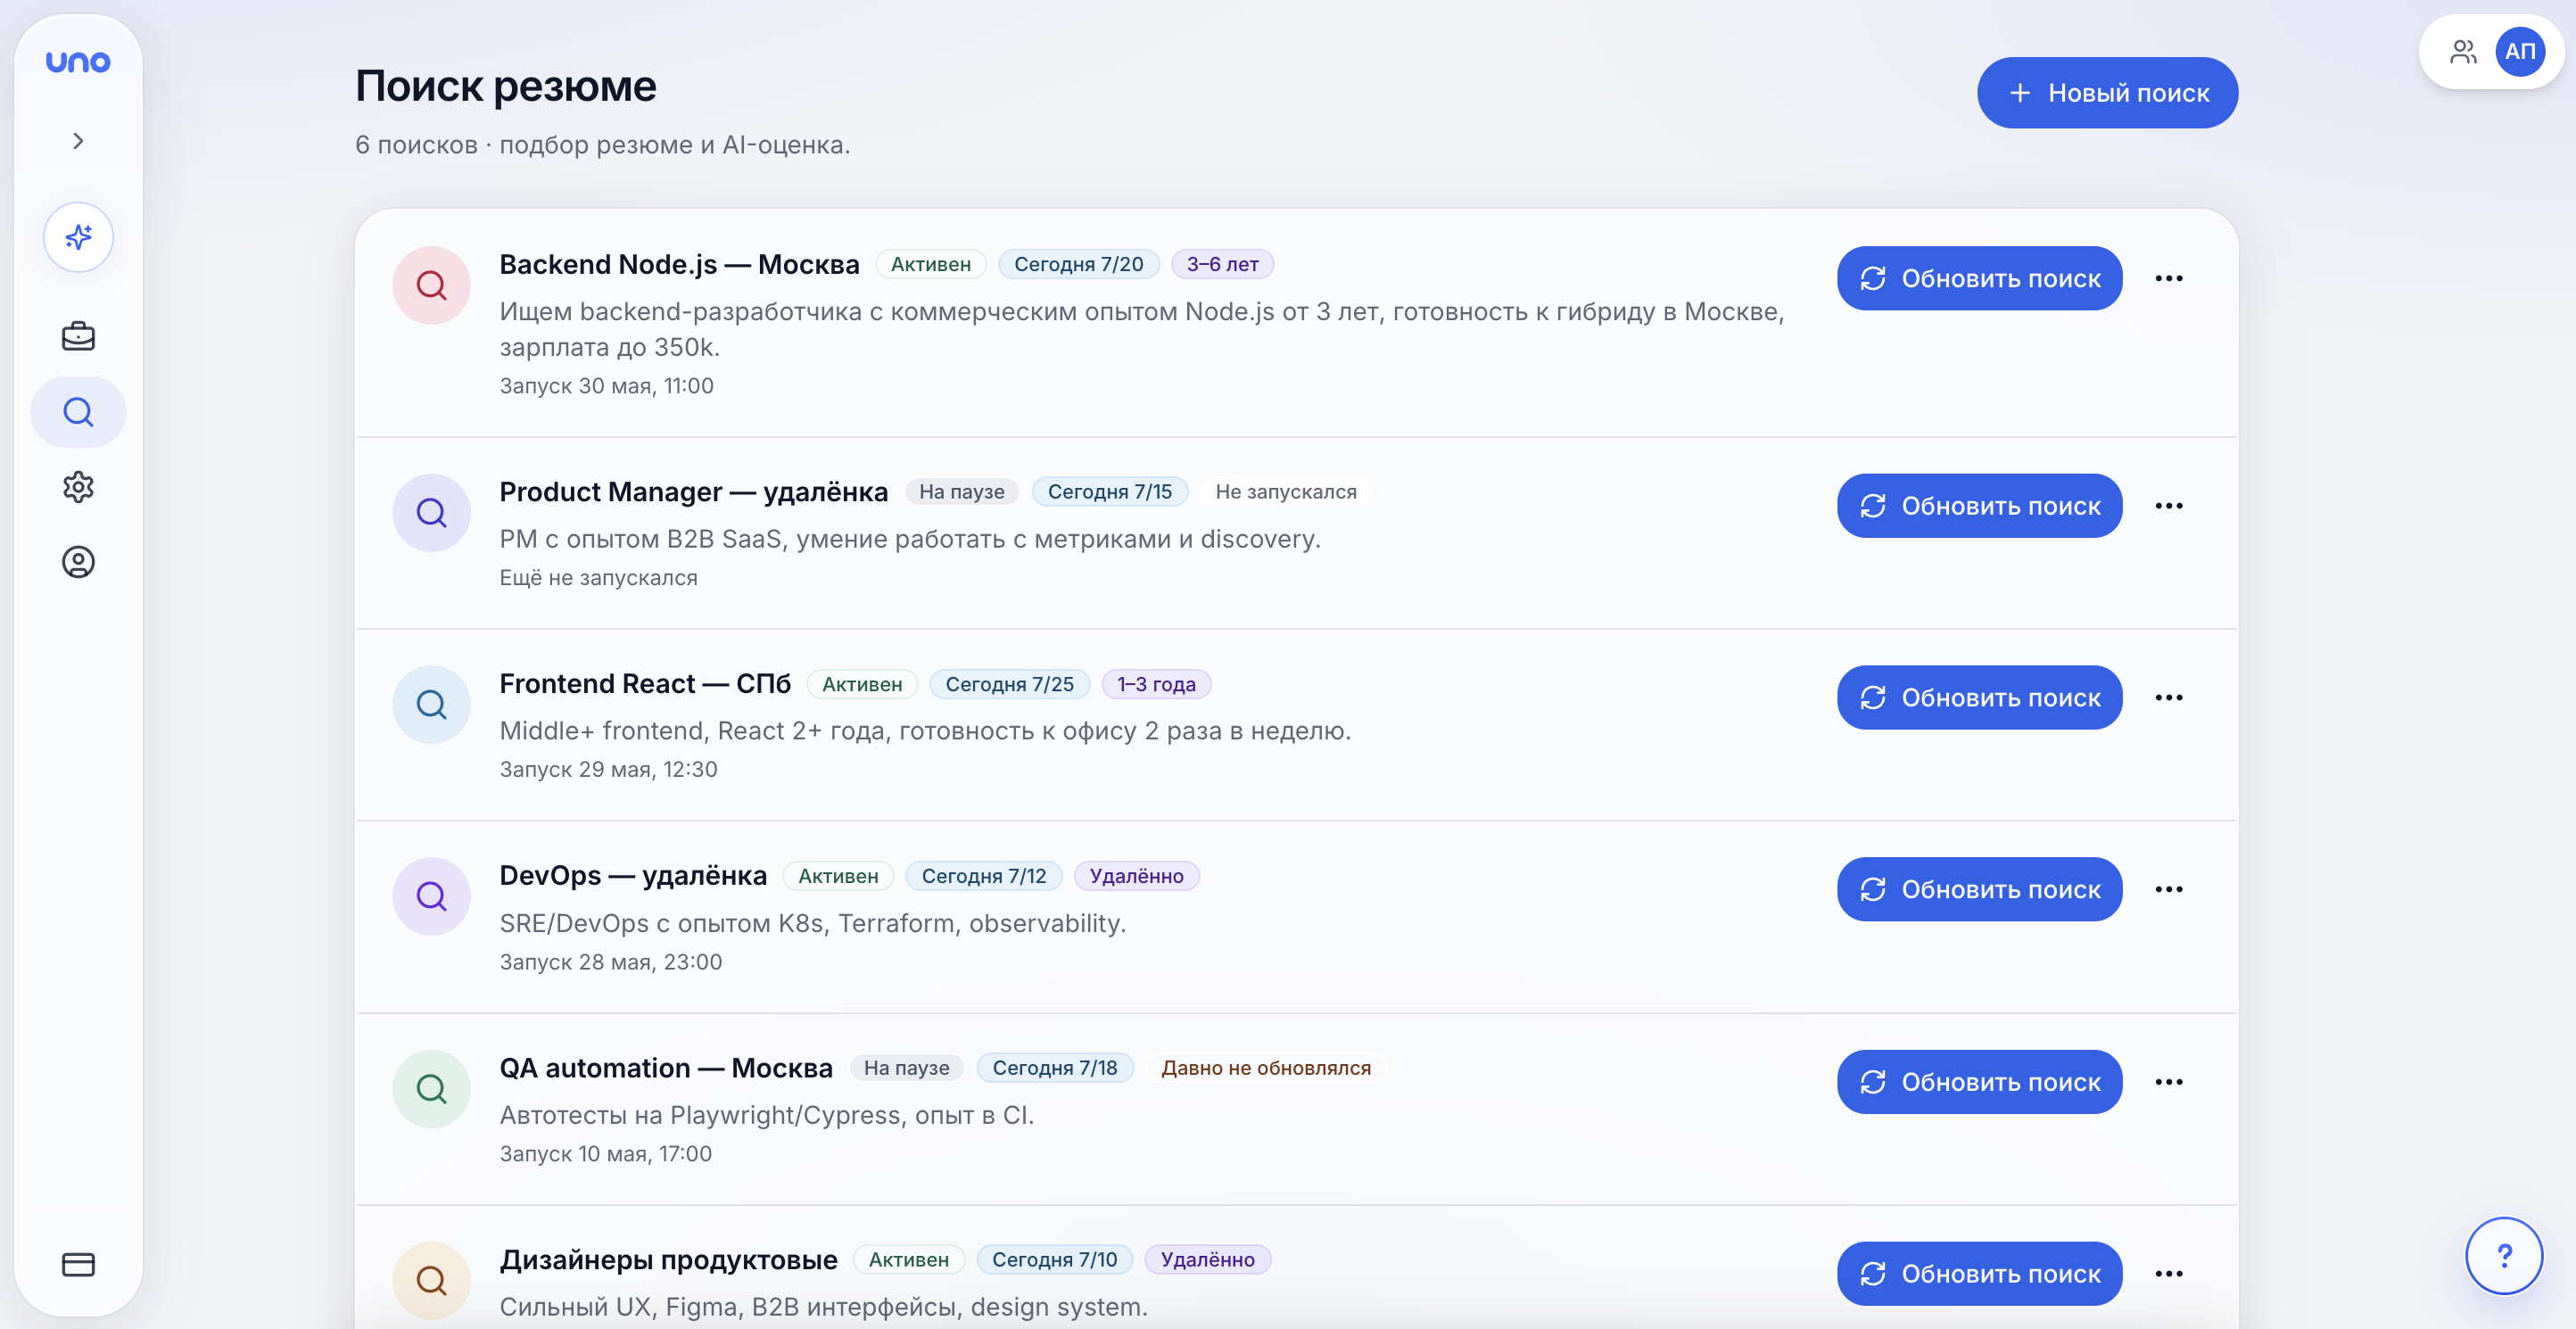Open more options for DevOps search
This screenshot has width=2576, height=1329.
coord(2168,889)
